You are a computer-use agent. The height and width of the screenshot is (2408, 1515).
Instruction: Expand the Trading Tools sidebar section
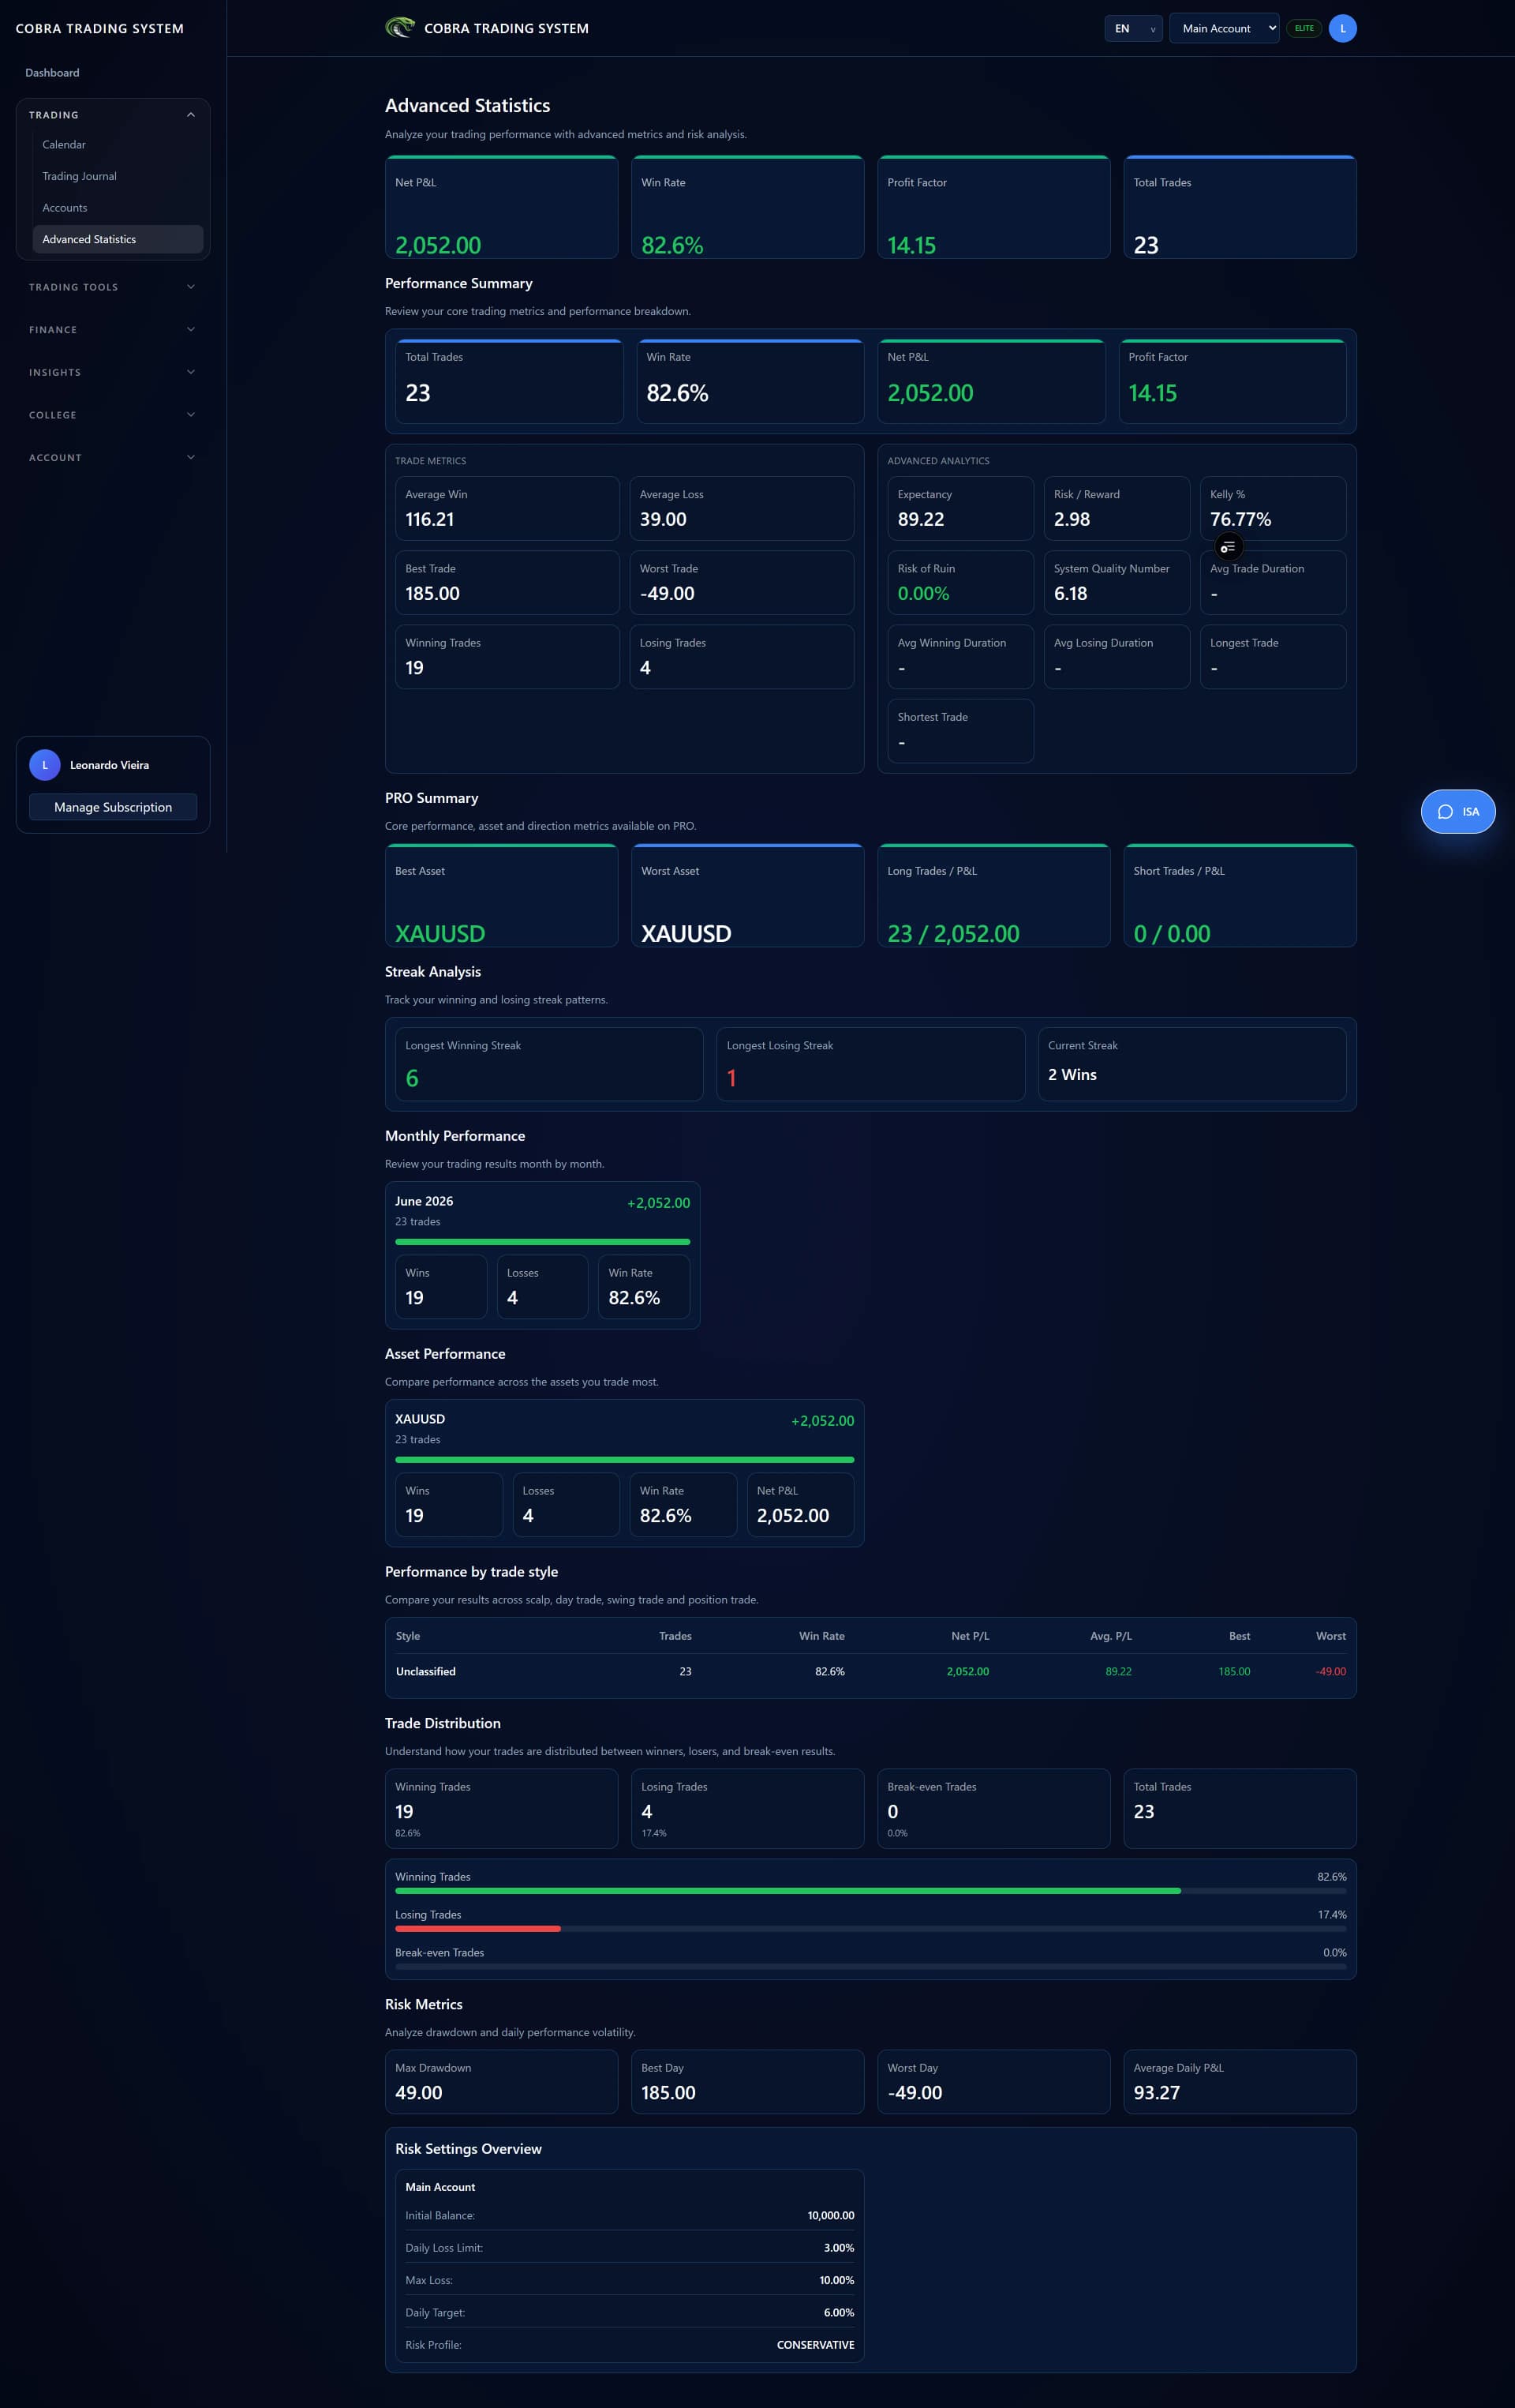click(x=113, y=287)
